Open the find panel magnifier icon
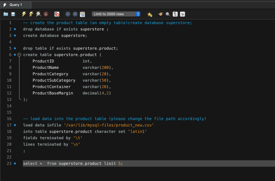 [168, 14]
